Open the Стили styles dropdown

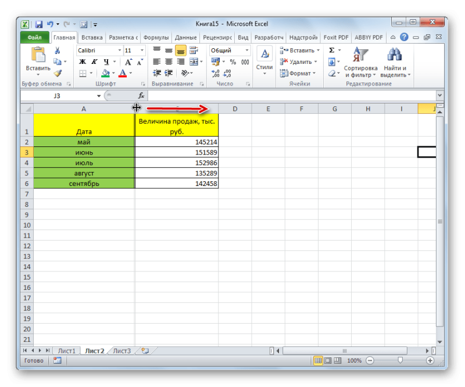(x=264, y=62)
